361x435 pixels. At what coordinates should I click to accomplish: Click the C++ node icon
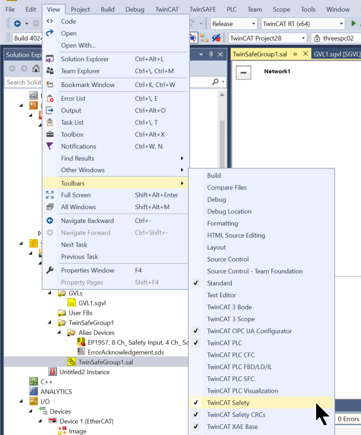(34, 382)
